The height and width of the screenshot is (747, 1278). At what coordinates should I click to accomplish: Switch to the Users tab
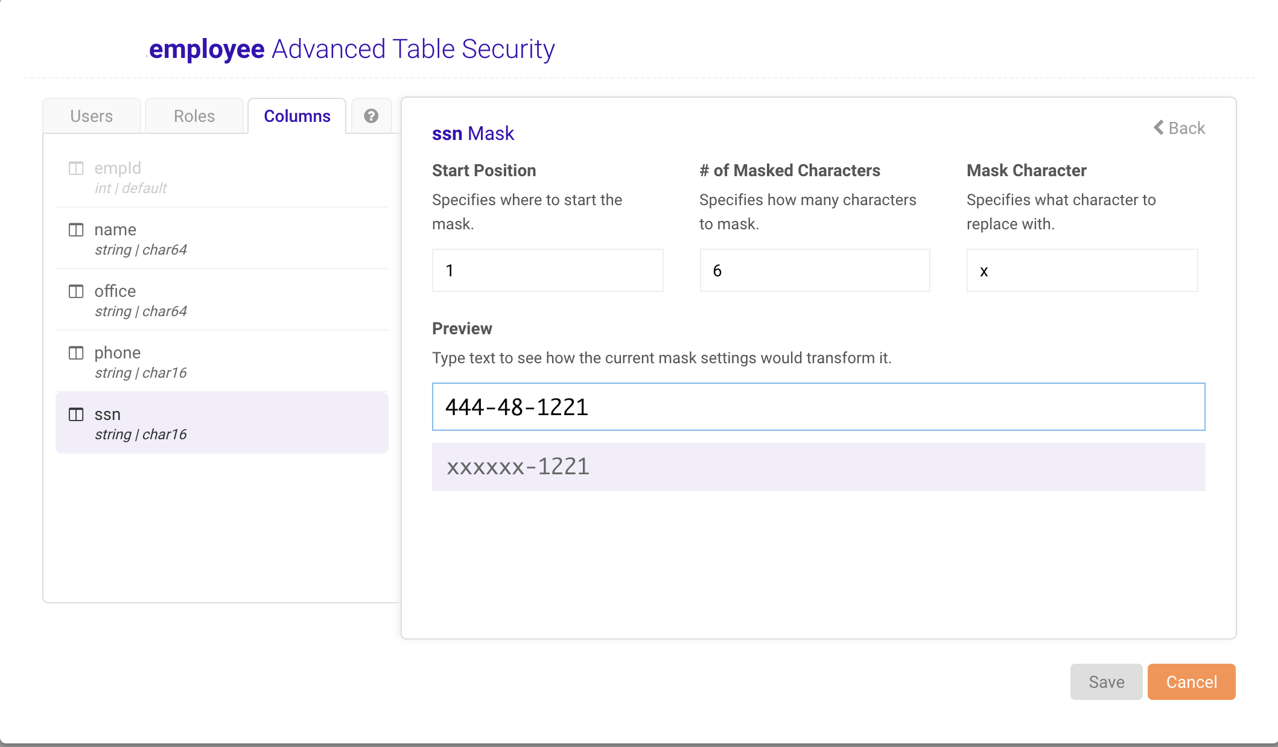(x=92, y=116)
